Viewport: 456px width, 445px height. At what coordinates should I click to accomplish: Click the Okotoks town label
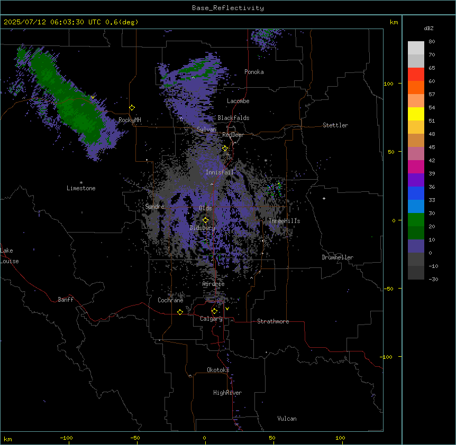218,370
